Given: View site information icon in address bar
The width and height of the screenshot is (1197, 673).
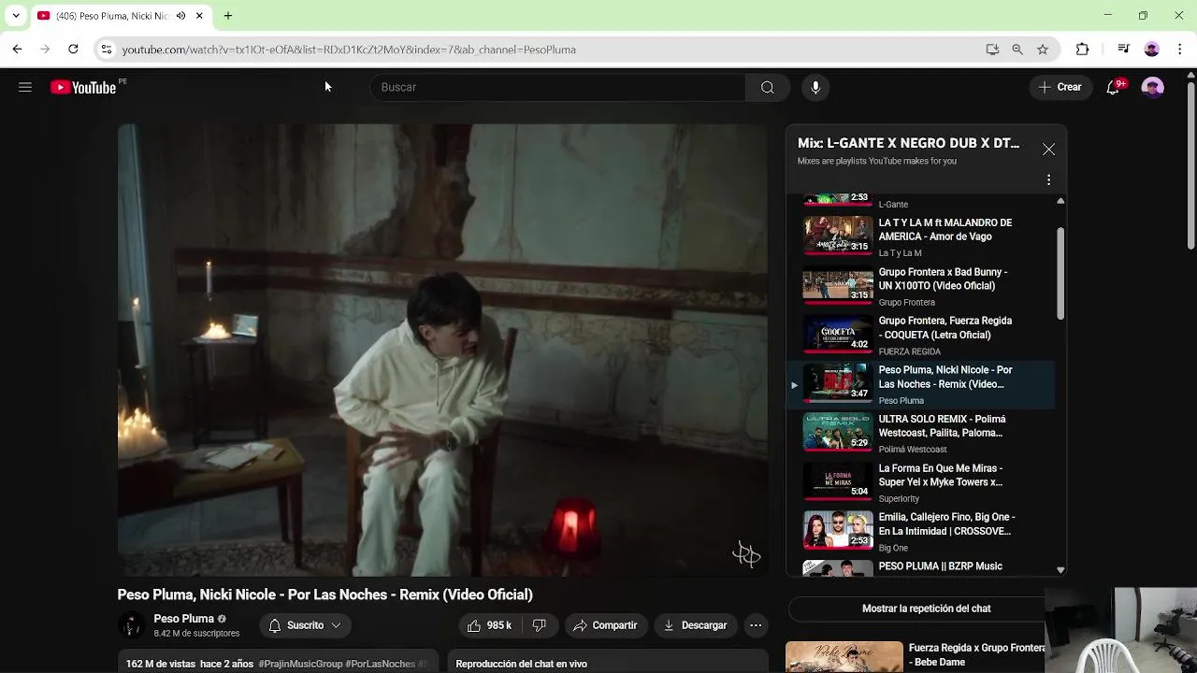Looking at the screenshot, I should pyautogui.click(x=107, y=50).
